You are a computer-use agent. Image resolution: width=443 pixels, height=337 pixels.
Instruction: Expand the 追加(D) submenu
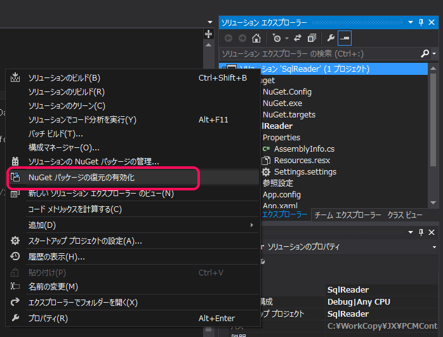pos(133,225)
